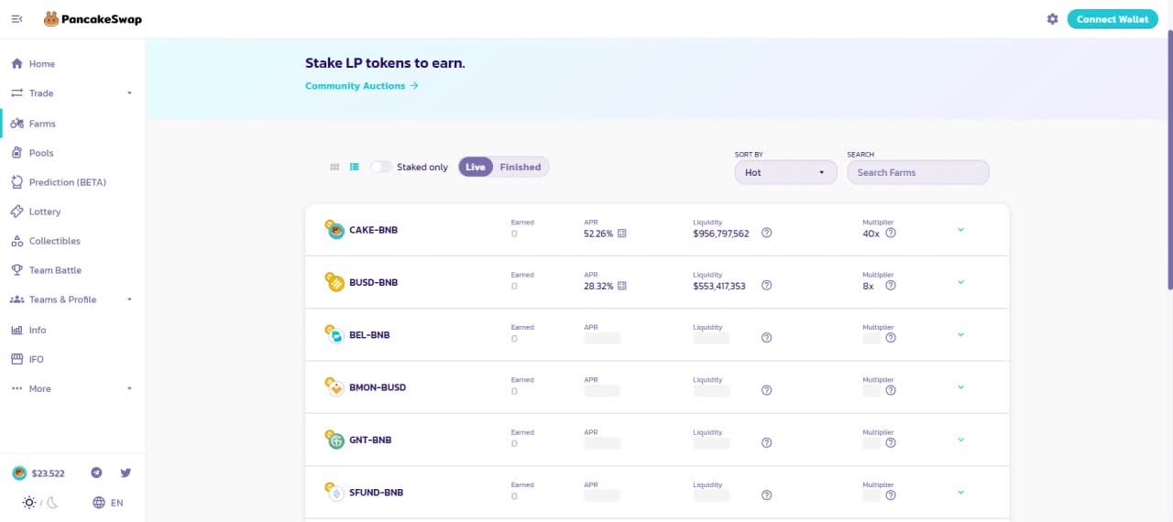Open language selector EN

[108, 503]
